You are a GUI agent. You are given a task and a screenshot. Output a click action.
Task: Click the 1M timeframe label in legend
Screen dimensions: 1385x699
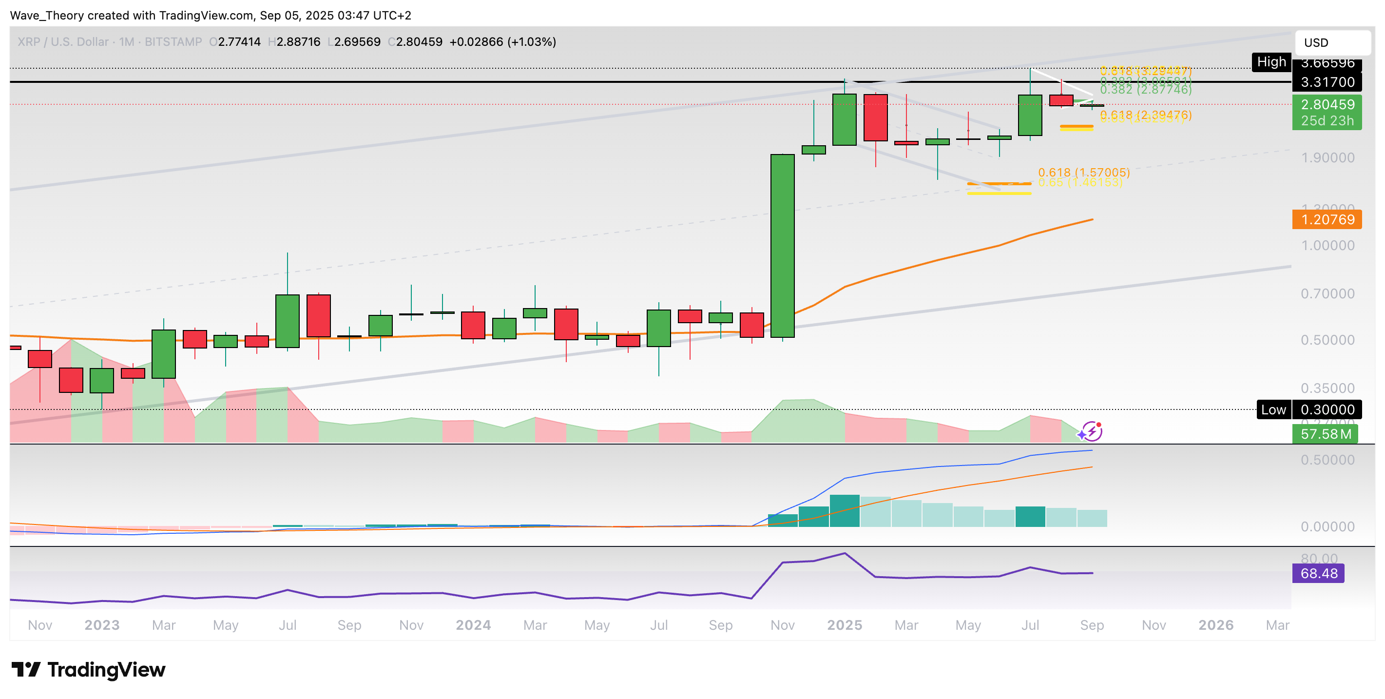click(126, 42)
